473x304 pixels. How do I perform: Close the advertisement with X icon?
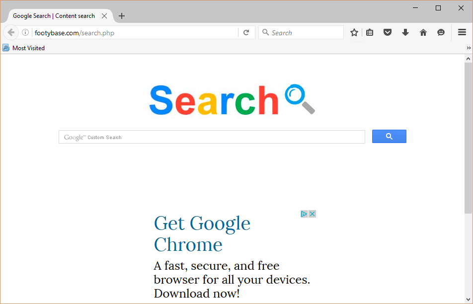pos(313,214)
